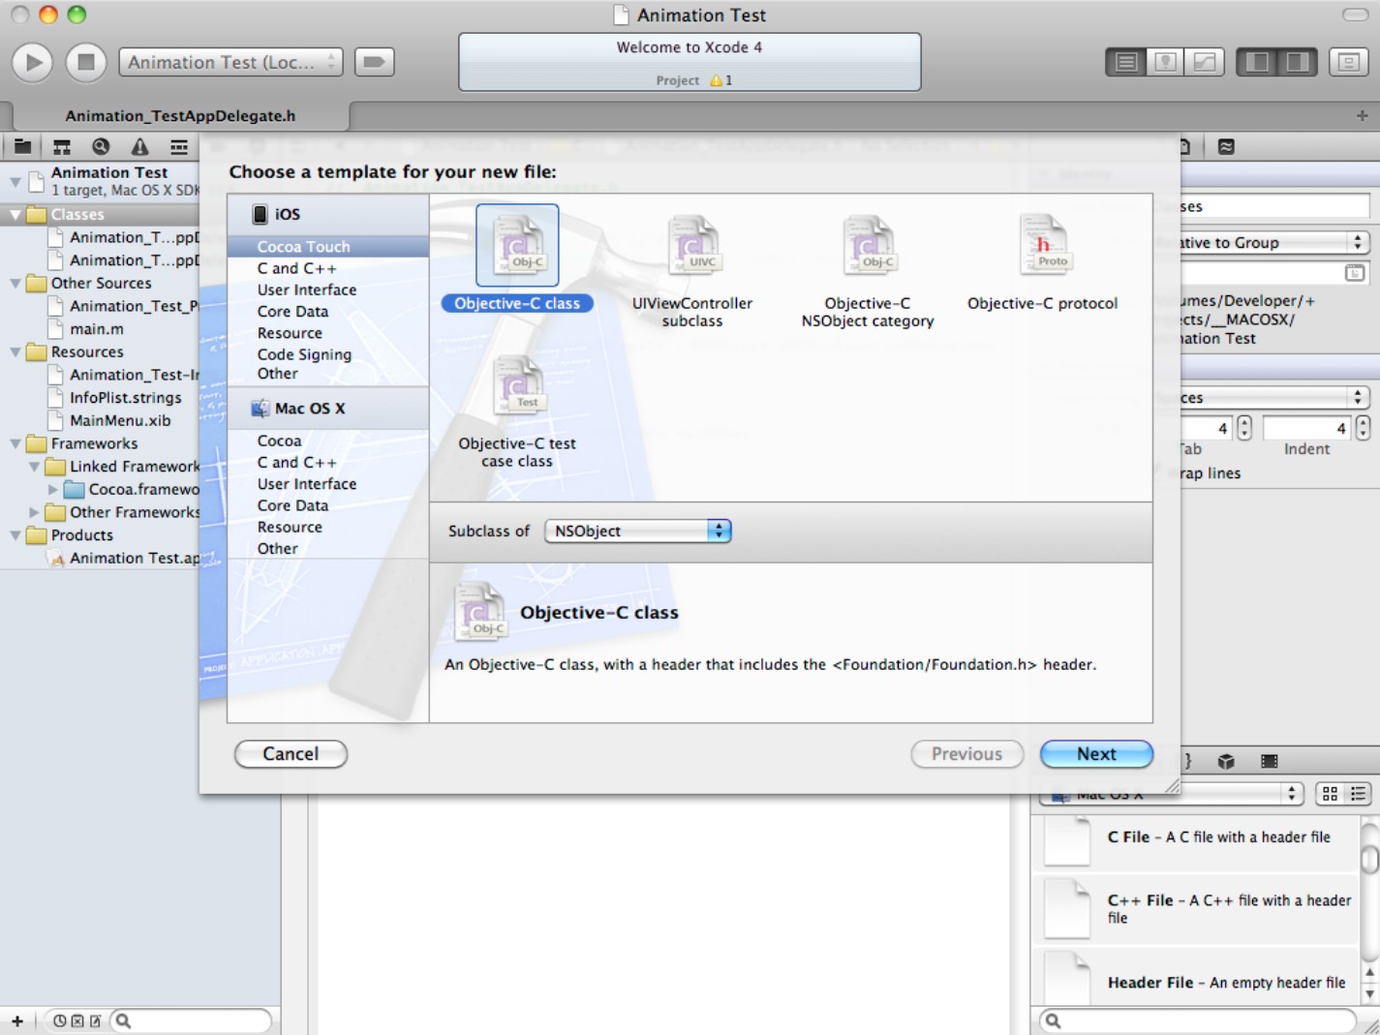
Task: Collapse the Animation Test project root
Action: coord(15,181)
